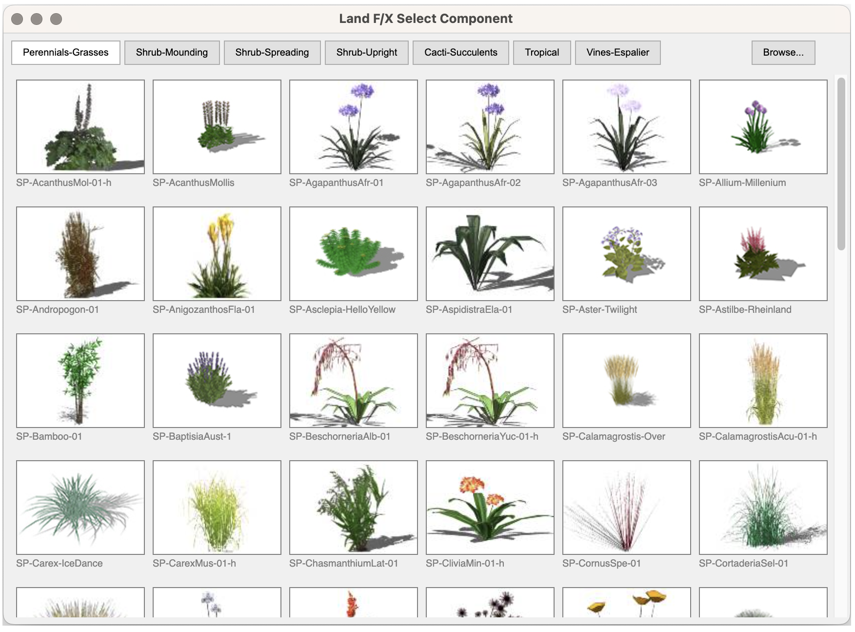This screenshot has width=855, height=632.
Task: Click the Browse button
Action: [x=783, y=52]
